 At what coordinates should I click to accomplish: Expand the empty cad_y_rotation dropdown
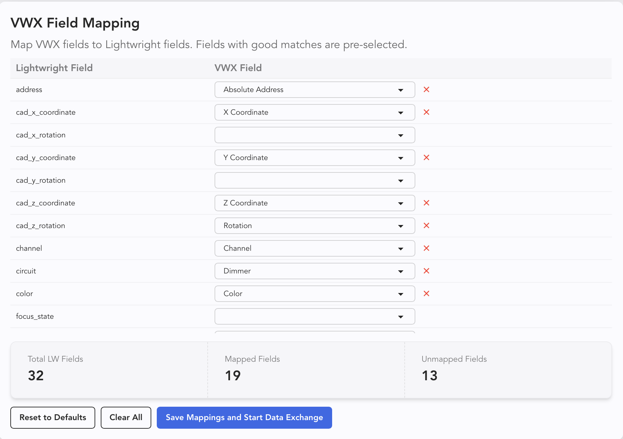[314, 180]
